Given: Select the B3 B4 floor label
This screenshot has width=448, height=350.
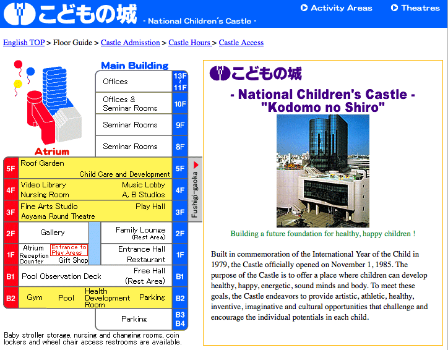Looking at the screenshot, I should click(x=180, y=319).
